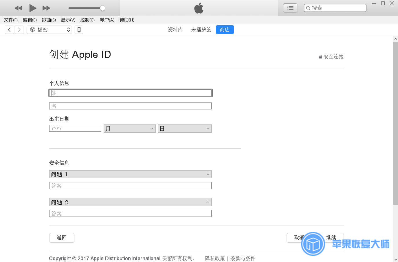The image size is (398, 262).
Task: Adjust the volume slider knob
Action: click(x=102, y=8)
